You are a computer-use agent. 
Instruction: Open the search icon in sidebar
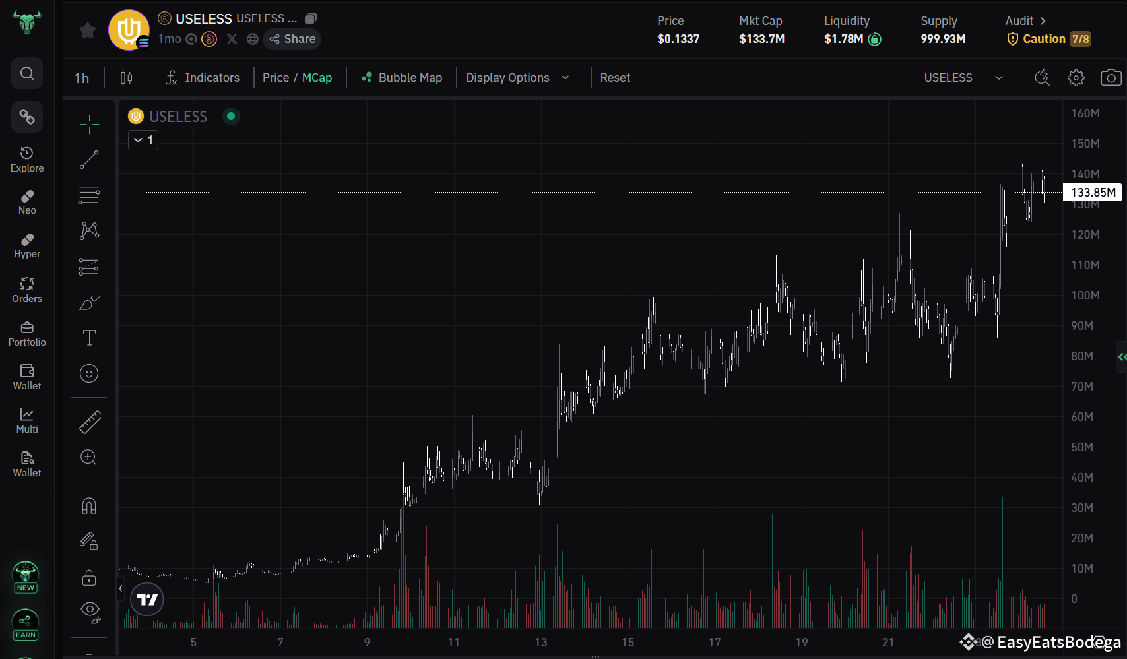coord(27,73)
